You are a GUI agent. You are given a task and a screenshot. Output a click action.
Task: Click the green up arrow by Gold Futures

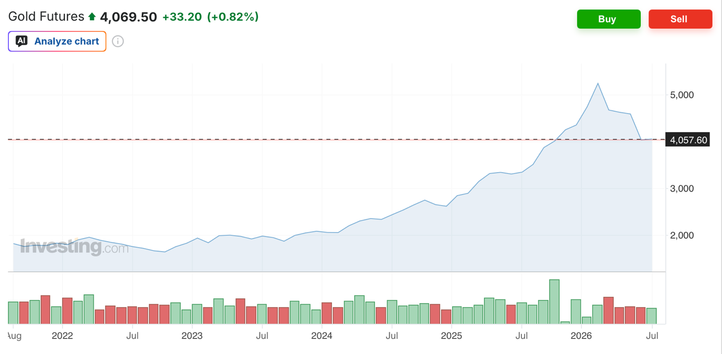click(92, 17)
